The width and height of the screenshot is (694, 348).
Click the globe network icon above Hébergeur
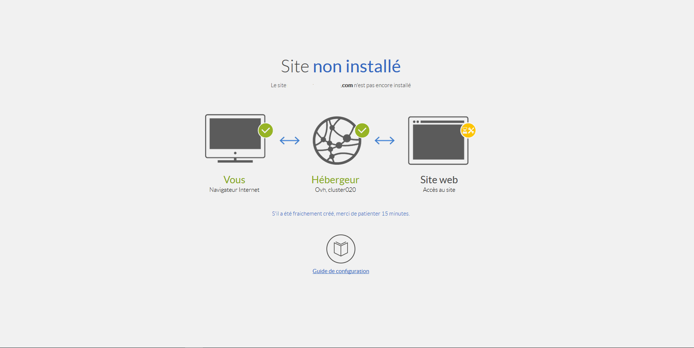337,140
